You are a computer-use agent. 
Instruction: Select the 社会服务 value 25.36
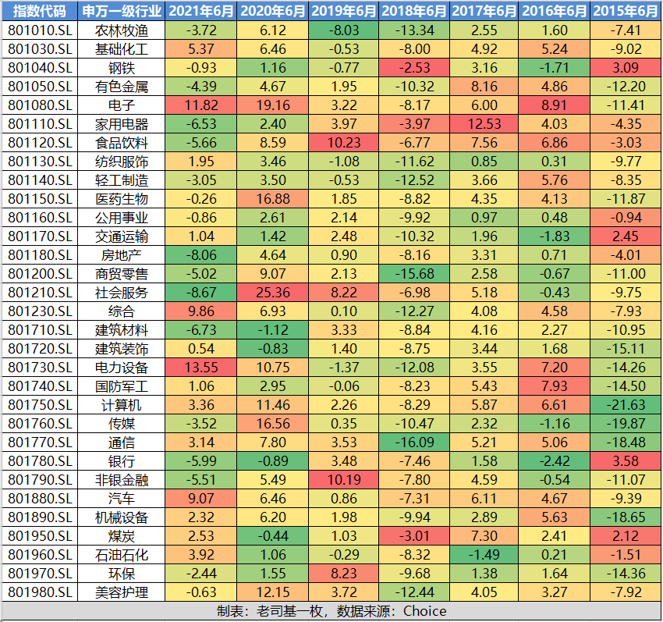[x=273, y=293]
